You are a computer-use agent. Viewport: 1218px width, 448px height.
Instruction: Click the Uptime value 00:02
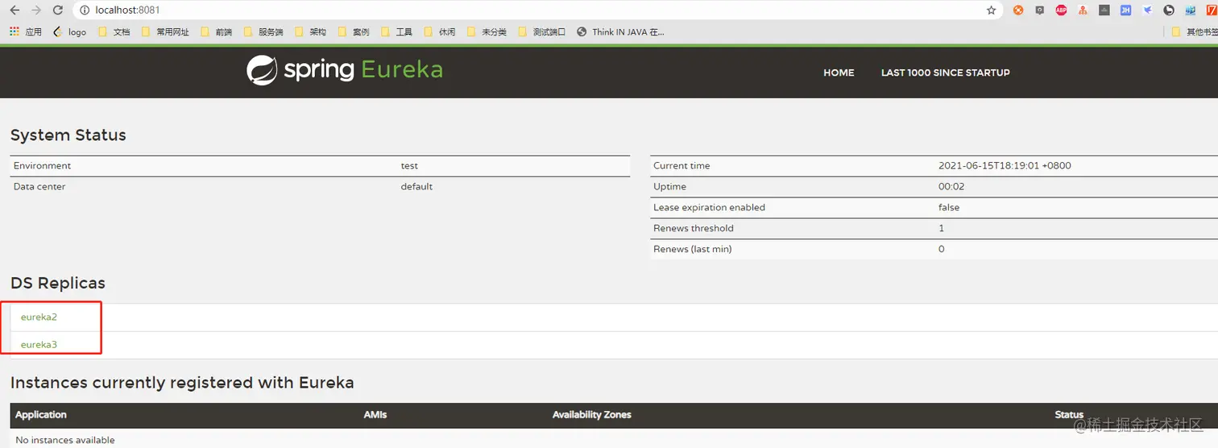tap(951, 187)
